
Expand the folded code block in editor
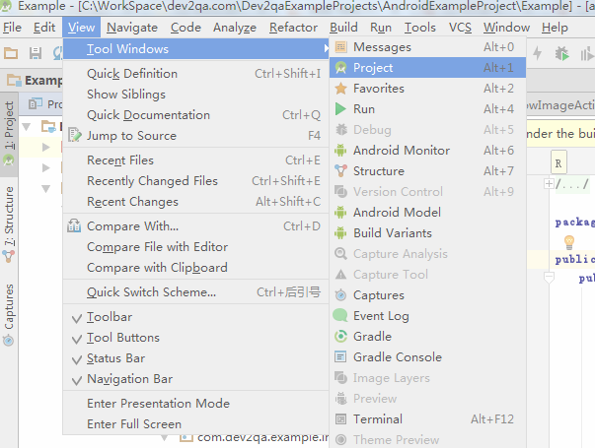coord(550,184)
